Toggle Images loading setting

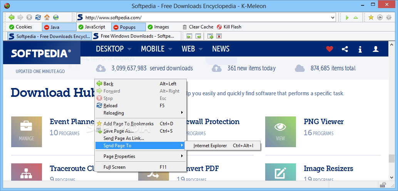pyautogui.click(x=158, y=27)
